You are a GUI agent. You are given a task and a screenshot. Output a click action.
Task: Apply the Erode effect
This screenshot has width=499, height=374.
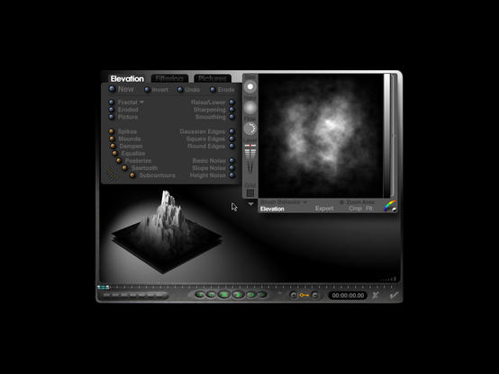[x=213, y=90]
